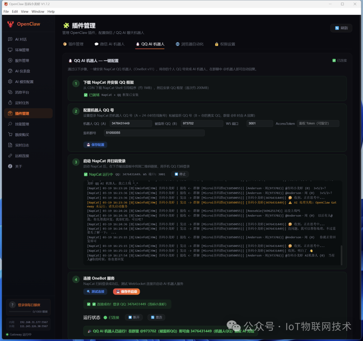Click the OpenClaw lobster logo

click(x=10, y=24)
